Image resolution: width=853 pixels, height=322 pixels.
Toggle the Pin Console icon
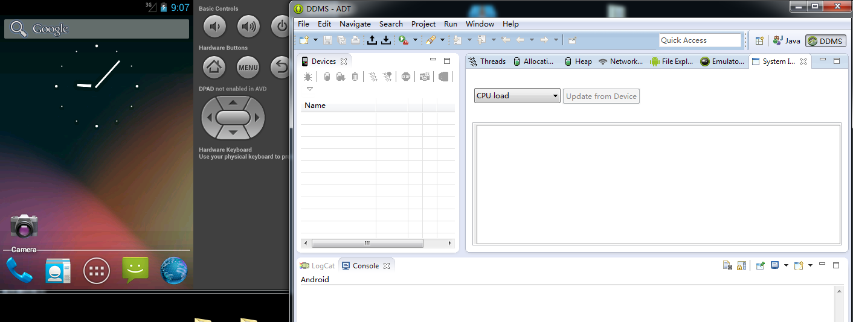click(761, 265)
